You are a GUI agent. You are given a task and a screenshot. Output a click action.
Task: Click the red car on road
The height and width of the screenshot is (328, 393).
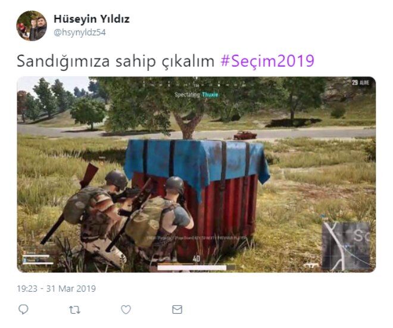click(x=245, y=135)
